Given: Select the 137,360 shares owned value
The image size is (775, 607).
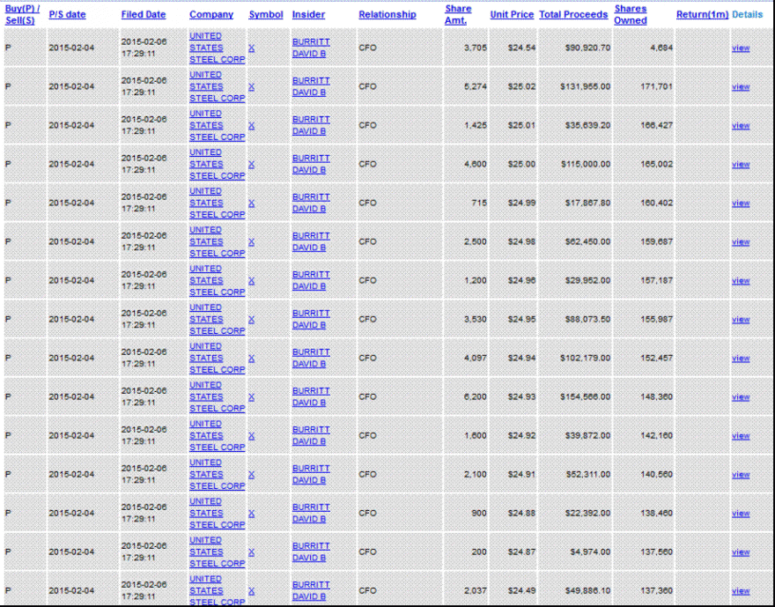Looking at the screenshot, I should click(656, 591).
